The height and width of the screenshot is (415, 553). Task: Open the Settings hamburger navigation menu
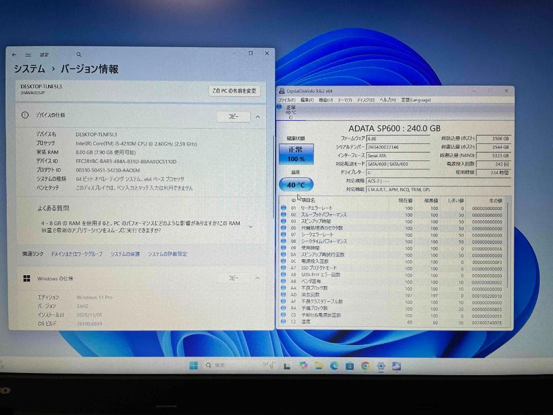click(28, 54)
